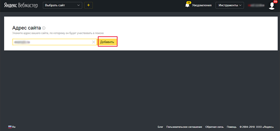This screenshot has width=280, height=131.
Task: Expand the Инструменты menu
Action: click(x=230, y=5)
